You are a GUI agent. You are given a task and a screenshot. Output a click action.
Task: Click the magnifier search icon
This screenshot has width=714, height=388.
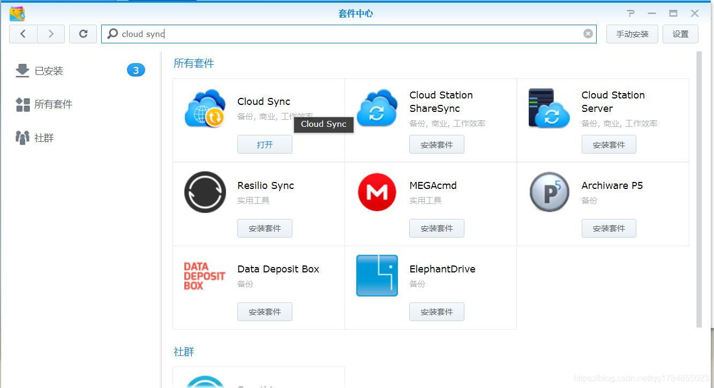pyautogui.click(x=112, y=34)
